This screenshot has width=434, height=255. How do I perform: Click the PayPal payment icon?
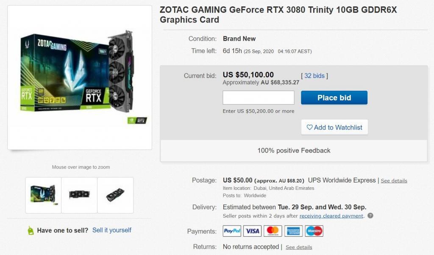tap(232, 231)
